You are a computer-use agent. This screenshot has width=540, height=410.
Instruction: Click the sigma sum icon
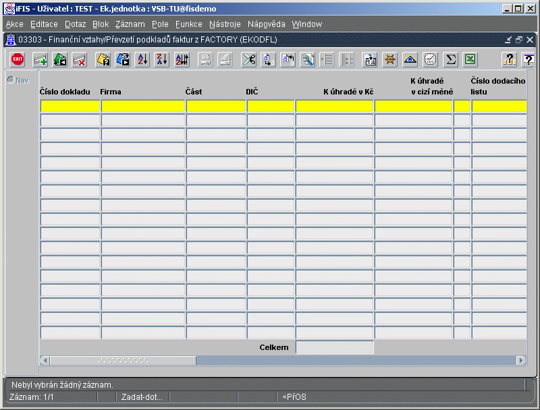(x=450, y=59)
